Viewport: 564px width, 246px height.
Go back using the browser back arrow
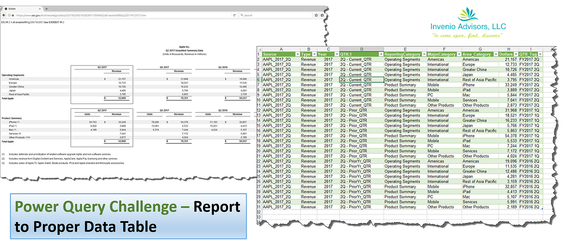[x=4, y=16]
